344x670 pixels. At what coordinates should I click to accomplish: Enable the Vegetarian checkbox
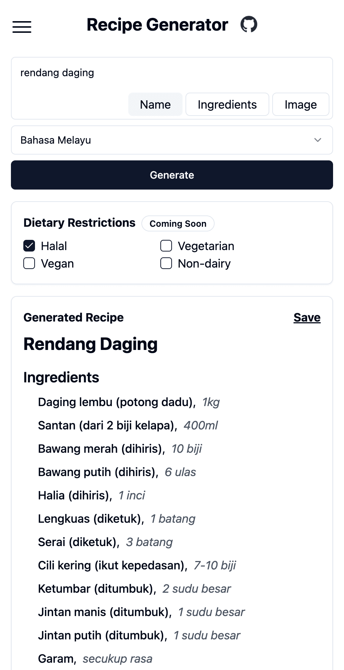(166, 246)
